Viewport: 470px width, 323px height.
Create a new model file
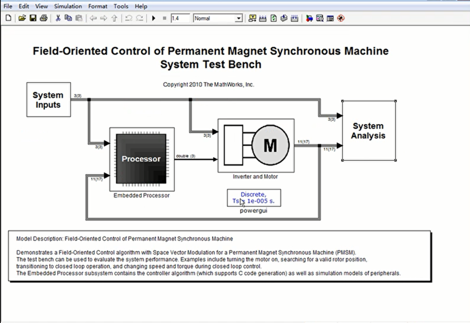(8, 18)
